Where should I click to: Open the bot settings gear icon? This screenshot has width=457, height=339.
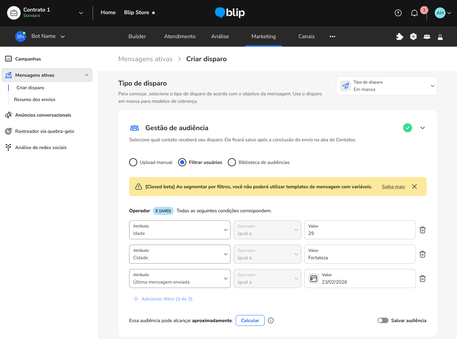pos(413,37)
